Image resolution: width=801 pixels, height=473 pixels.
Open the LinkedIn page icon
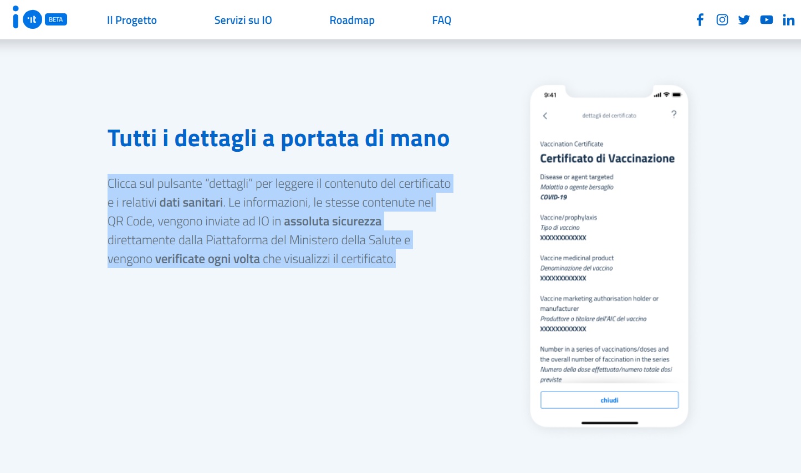pos(788,20)
